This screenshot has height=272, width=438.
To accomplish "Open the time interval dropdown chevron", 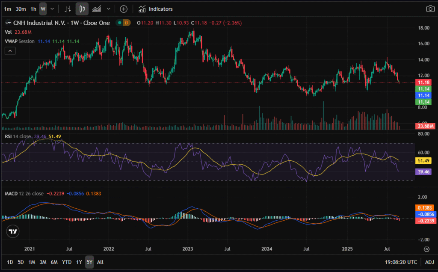I will [52, 9].
